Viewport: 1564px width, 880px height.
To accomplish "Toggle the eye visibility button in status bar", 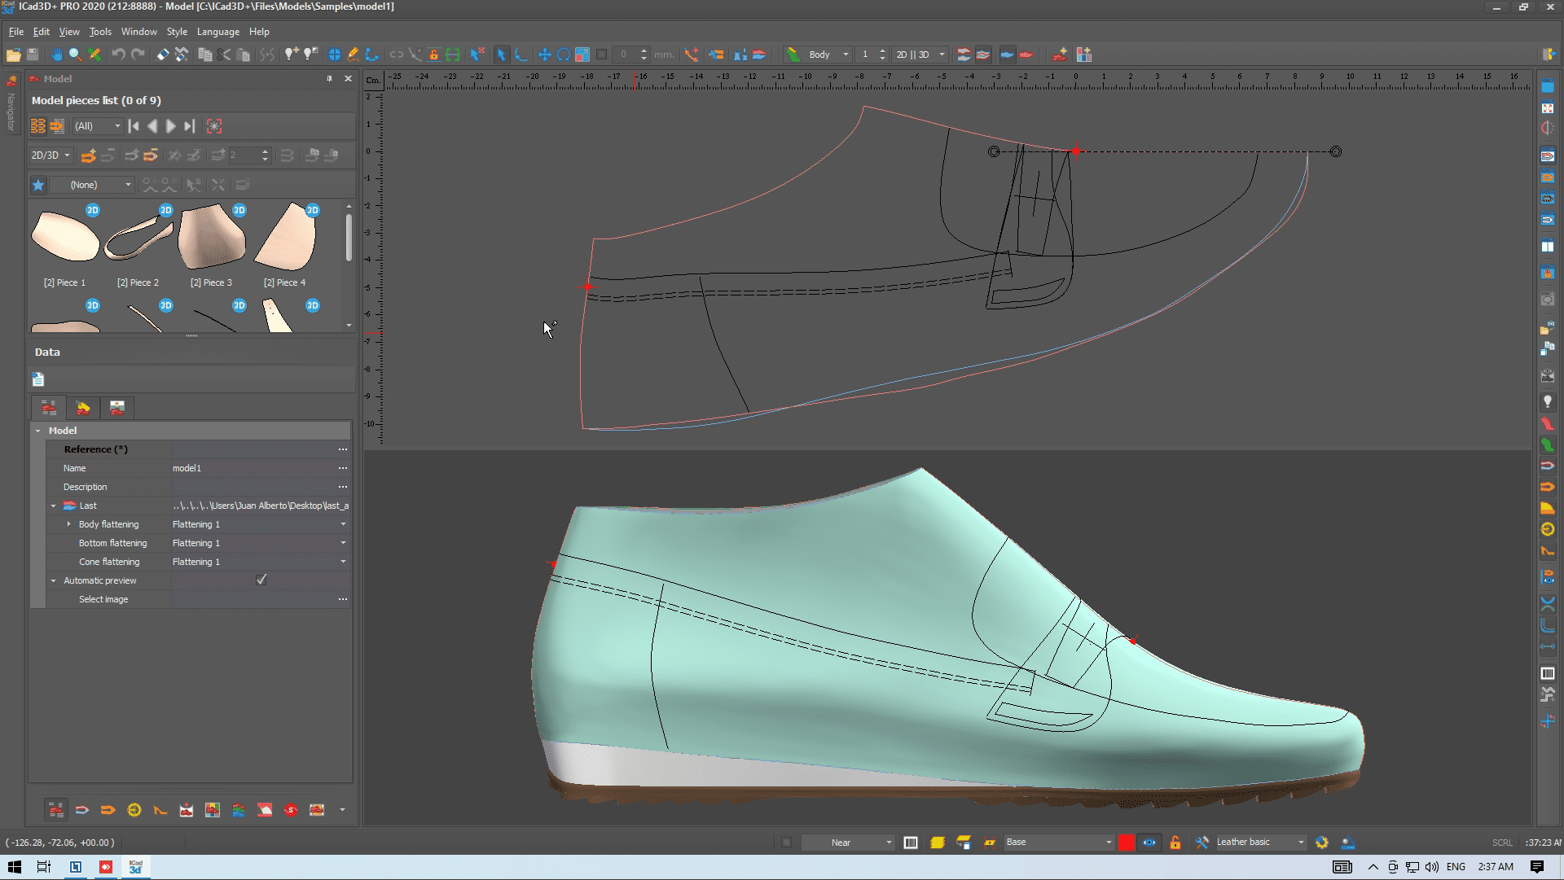I will coord(1149,843).
